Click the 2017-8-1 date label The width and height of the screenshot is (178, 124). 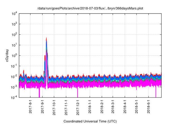30,107
